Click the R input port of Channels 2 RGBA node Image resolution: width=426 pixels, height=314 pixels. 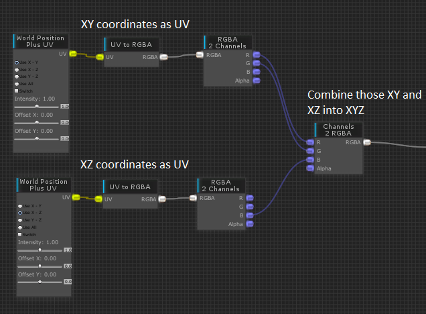click(x=310, y=142)
